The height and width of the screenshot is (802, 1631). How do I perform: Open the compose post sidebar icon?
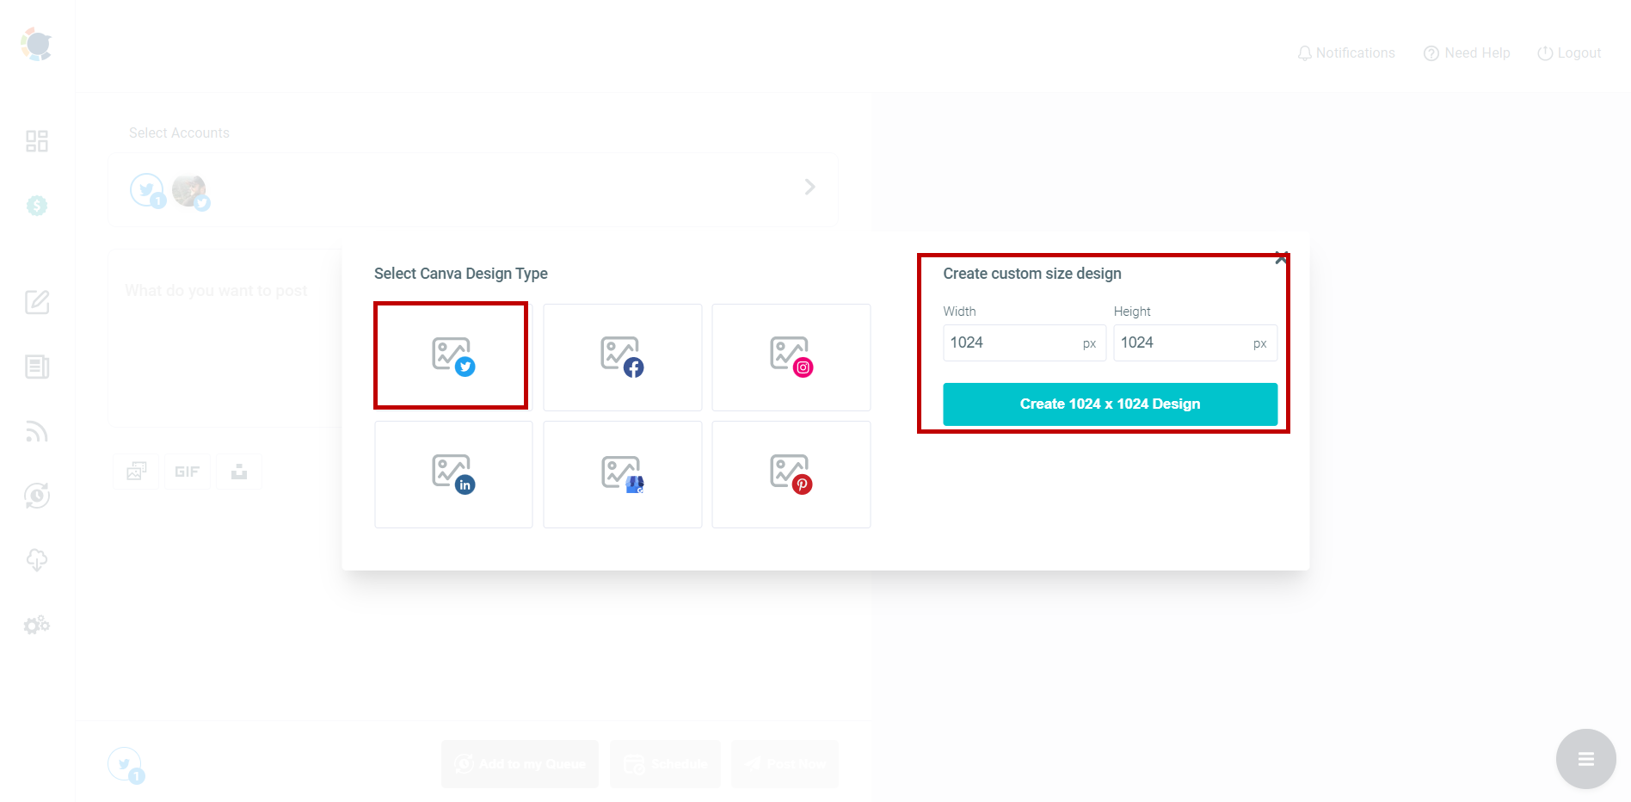click(36, 302)
